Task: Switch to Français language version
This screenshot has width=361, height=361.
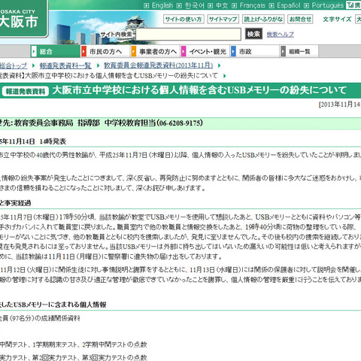Action: 253,5
